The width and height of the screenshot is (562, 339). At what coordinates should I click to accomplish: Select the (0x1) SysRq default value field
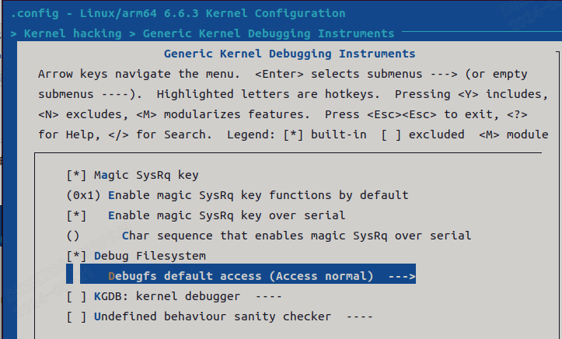point(84,195)
